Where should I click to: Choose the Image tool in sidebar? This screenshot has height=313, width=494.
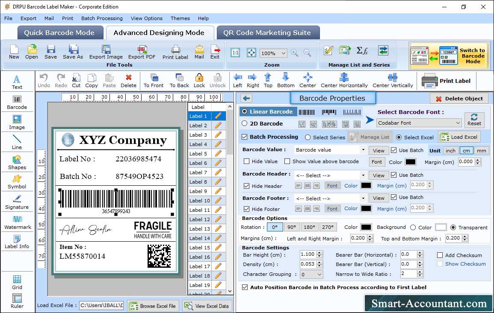17,123
